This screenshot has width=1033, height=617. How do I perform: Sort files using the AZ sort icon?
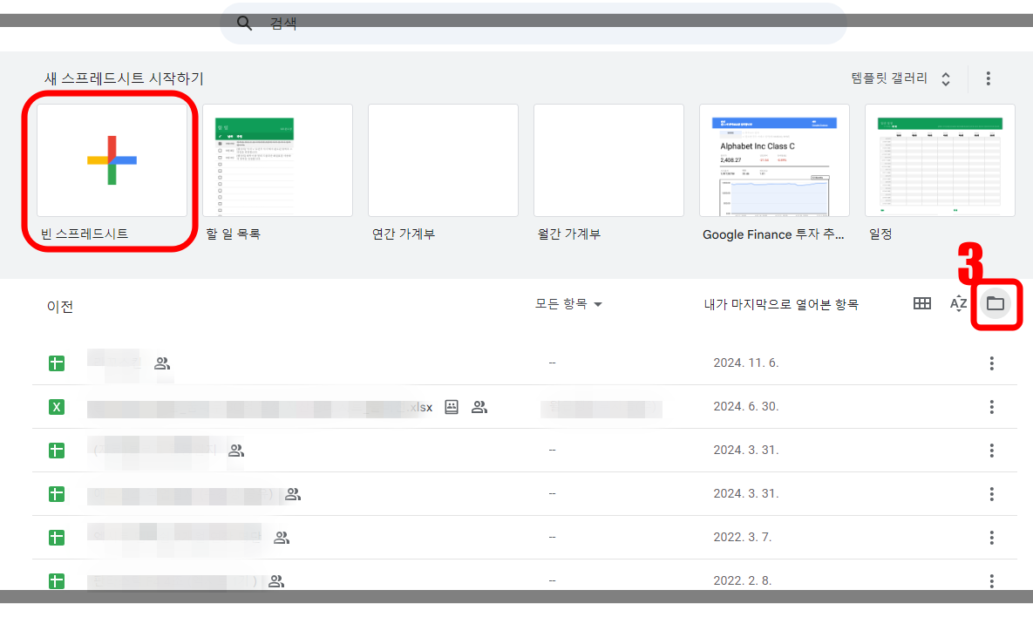pos(958,303)
